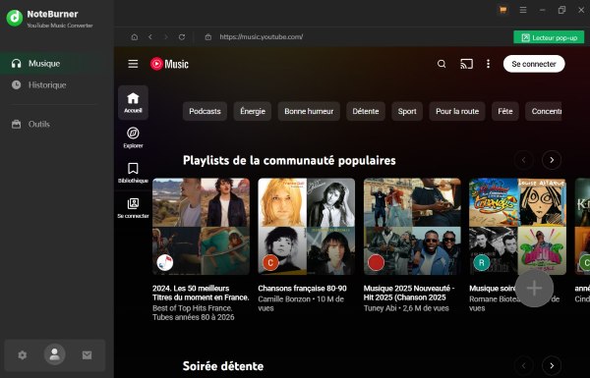Screen dimensions: 590x378
Task: Select the Détente filter chip
Action: 366,111
